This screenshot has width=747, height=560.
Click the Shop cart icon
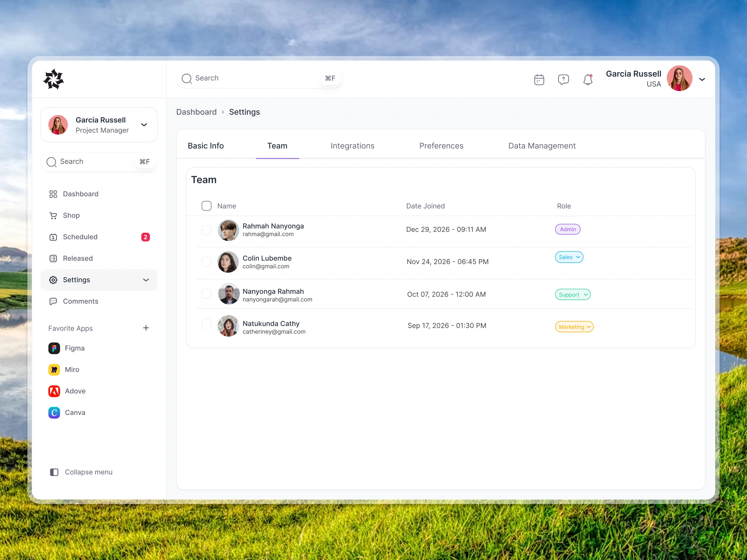tap(53, 215)
